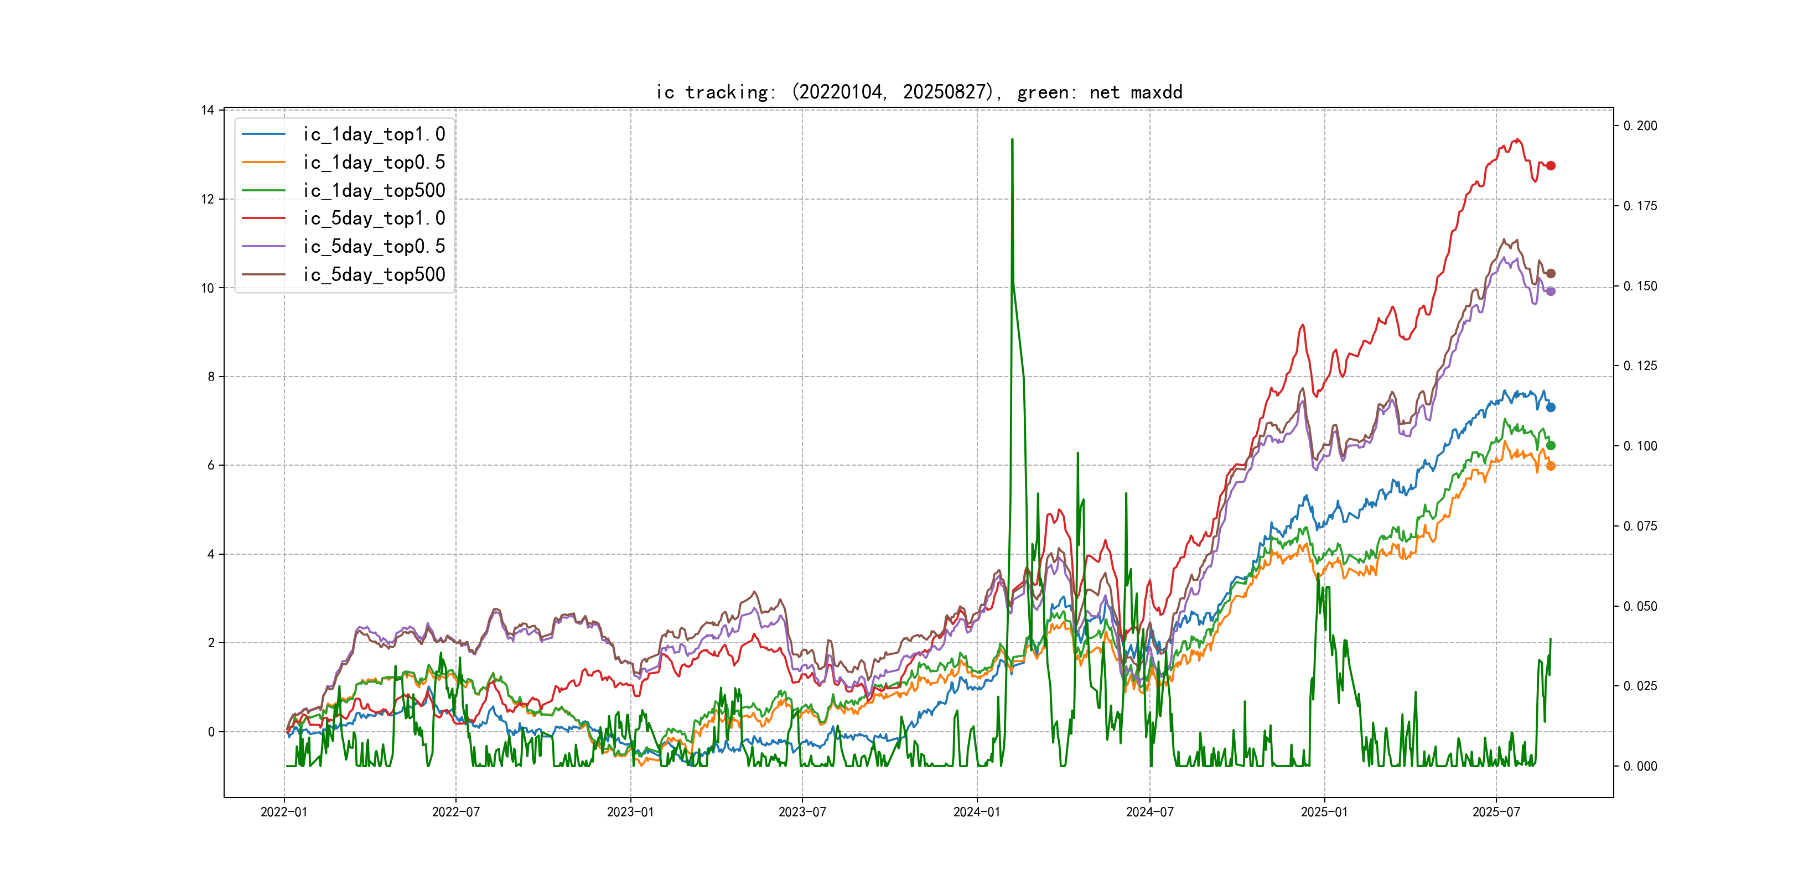Click the 2024-01 x-axis tick label

coord(977,812)
